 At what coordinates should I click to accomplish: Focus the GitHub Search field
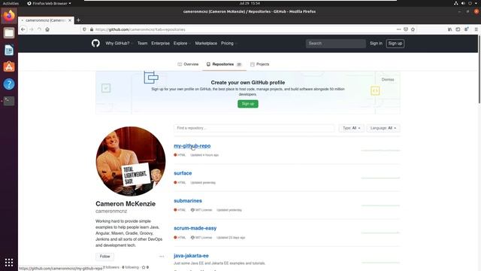pyautogui.click(x=336, y=44)
